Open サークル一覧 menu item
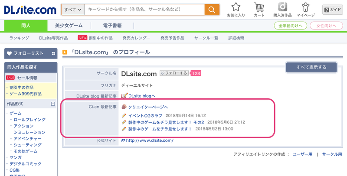 206,38
